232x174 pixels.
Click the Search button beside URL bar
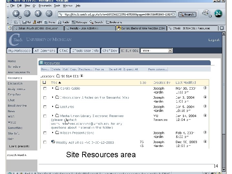tap(187, 15)
